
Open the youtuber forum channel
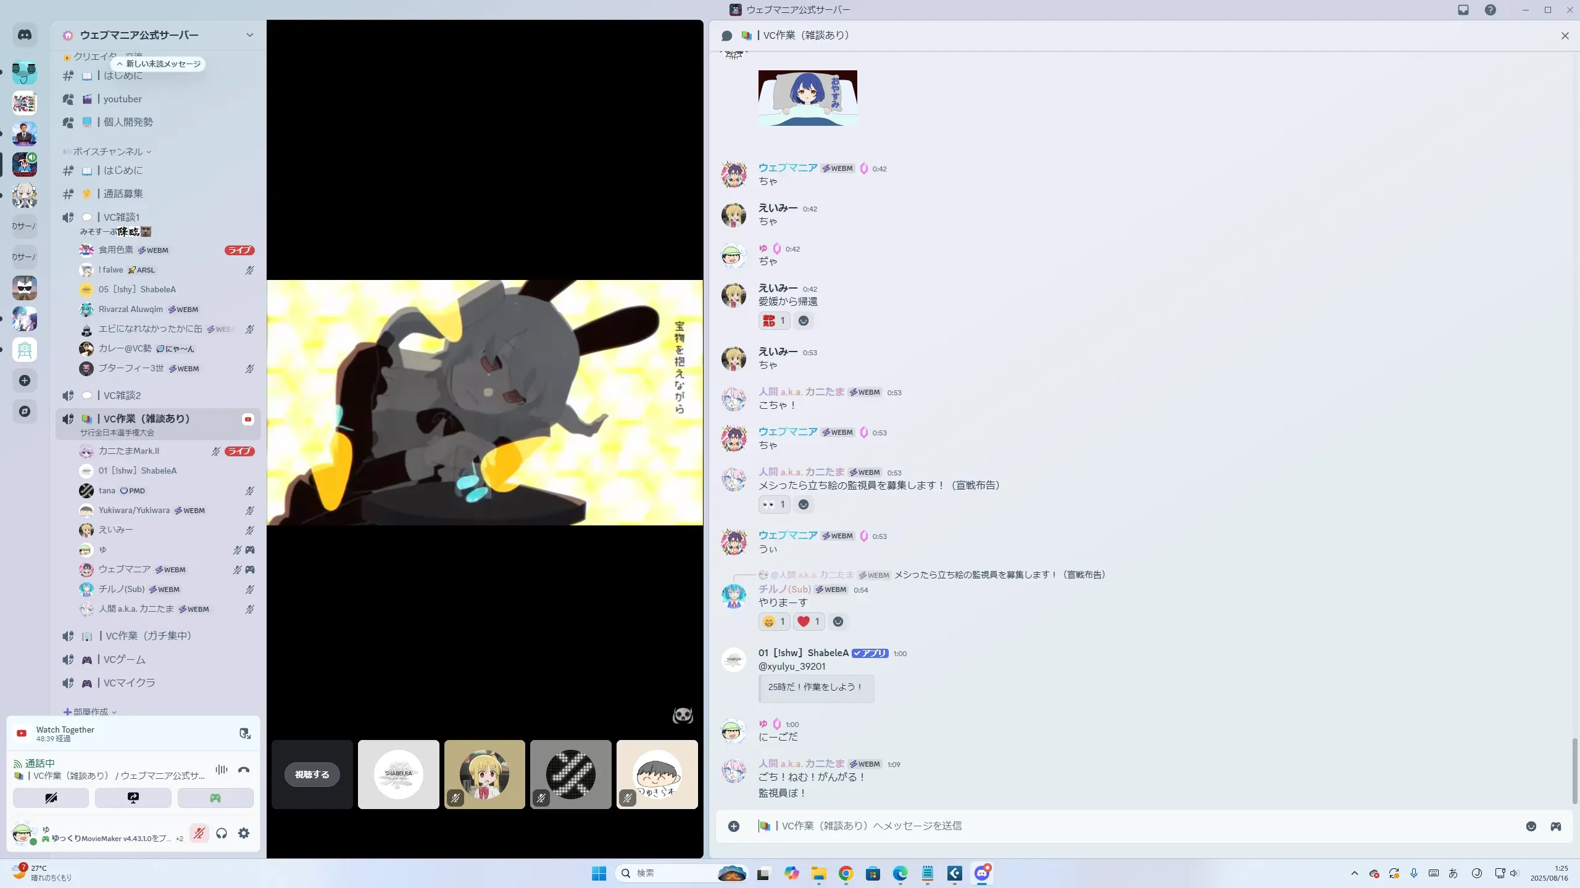122,99
